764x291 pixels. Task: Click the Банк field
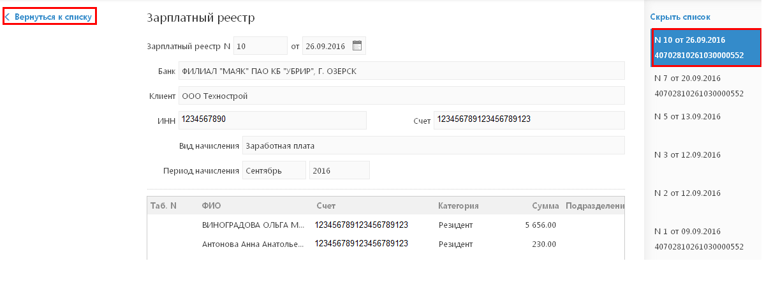pyautogui.click(x=402, y=71)
